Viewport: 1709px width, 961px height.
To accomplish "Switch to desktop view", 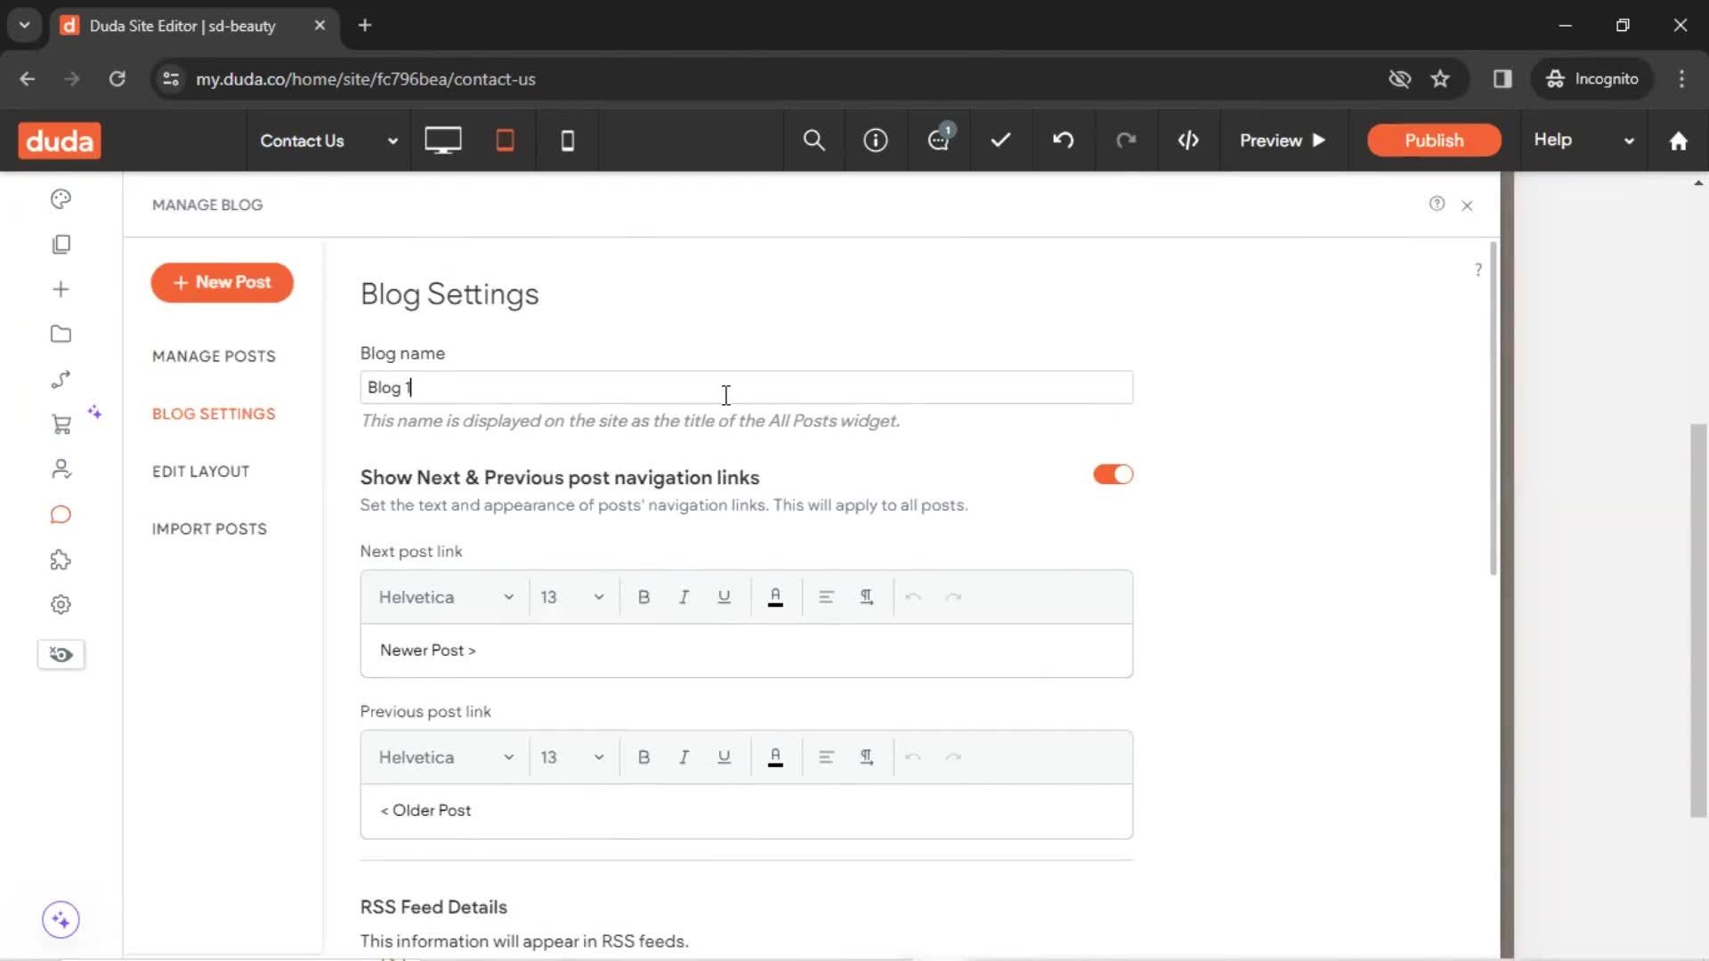I will pyautogui.click(x=442, y=141).
